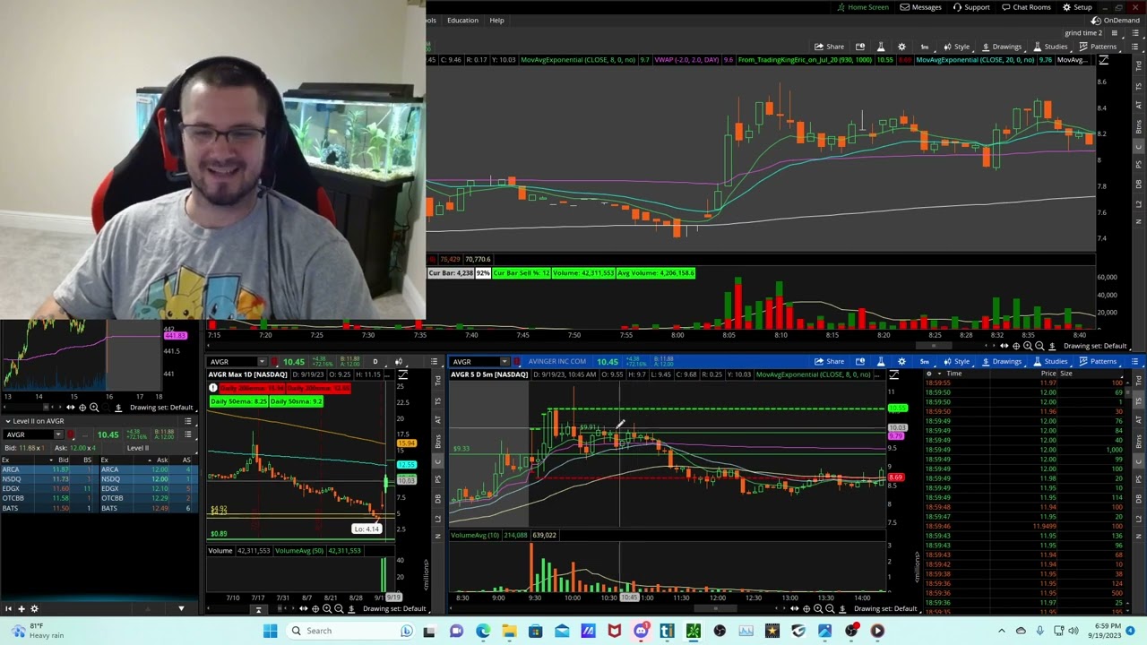Share the 5m AVGR chart
Image resolution: width=1147 pixels, height=645 pixels.
(x=829, y=361)
